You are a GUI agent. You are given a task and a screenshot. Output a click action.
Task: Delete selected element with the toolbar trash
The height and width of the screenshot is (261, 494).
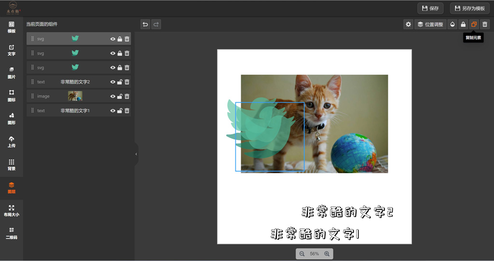[x=485, y=24]
